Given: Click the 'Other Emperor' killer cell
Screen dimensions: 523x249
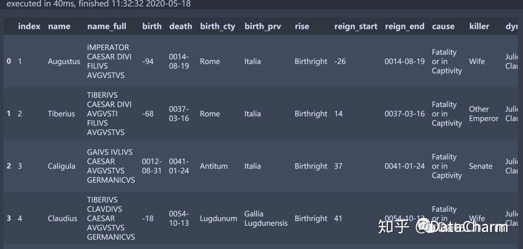Looking at the screenshot, I should click(x=483, y=114).
